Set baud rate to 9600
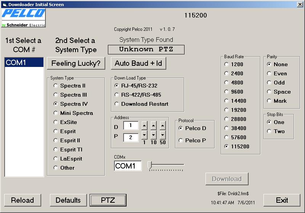The width and height of the screenshot is (305, 213). pos(234,92)
